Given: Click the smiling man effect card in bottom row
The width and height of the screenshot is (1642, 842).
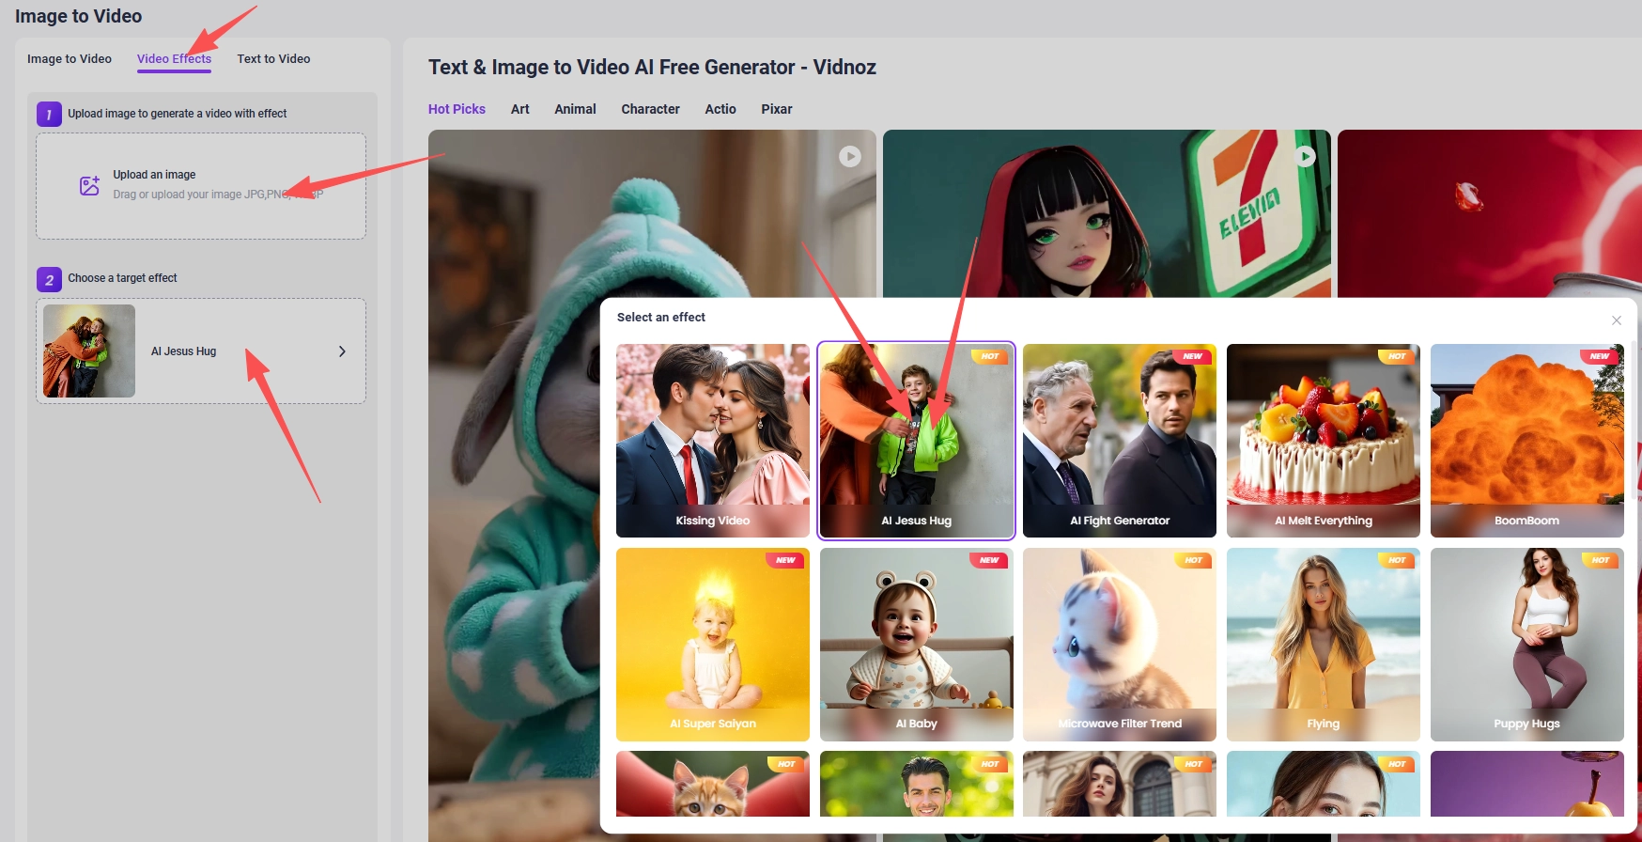Looking at the screenshot, I should tap(917, 784).
